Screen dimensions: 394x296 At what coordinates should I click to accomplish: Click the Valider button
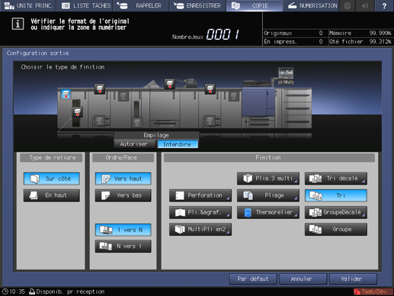353,279
